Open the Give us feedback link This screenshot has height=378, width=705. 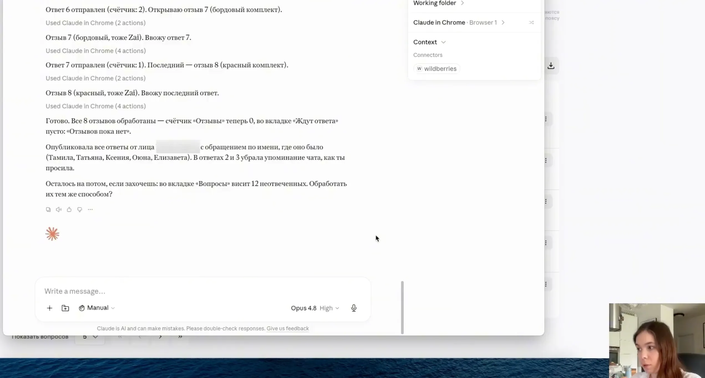pyautogui.click(x=288, y=328)
